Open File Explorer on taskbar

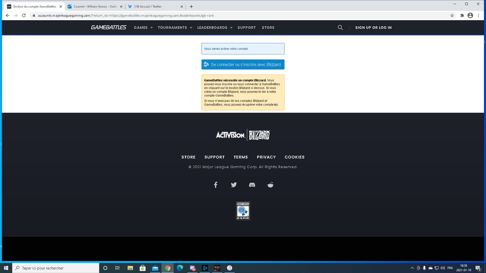point(130,268)
